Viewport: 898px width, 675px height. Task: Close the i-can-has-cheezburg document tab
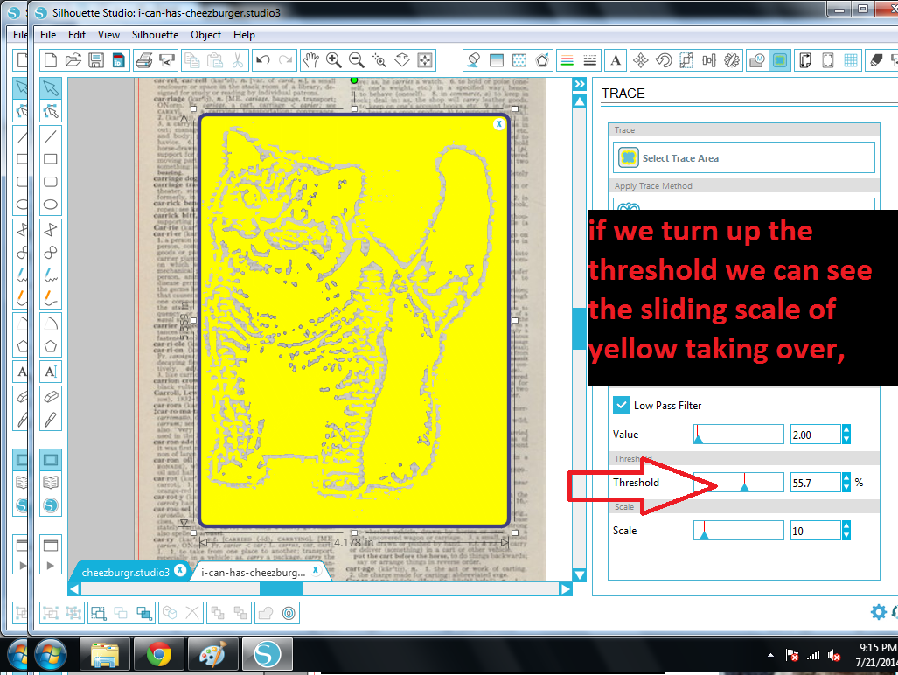[x=316, y=570]
